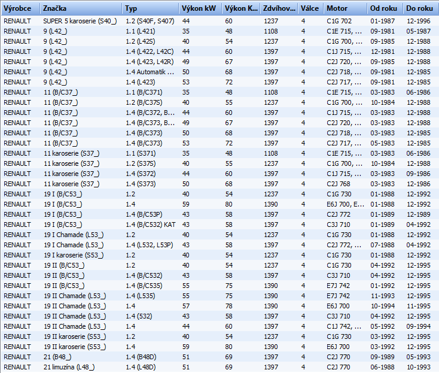Viewport: 439px width, 373px height.
Task: Click motor cell C2J 772 with 12-1989
Action: coord(339,214)
